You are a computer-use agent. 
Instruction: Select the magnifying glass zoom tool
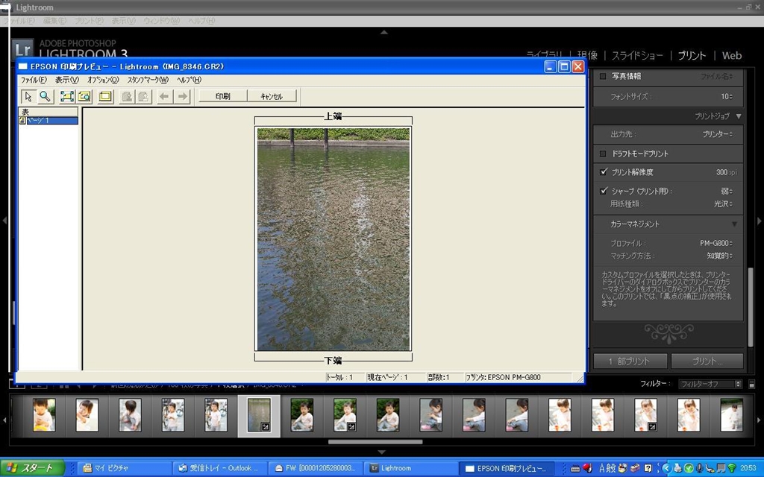[x=45, y=96]
